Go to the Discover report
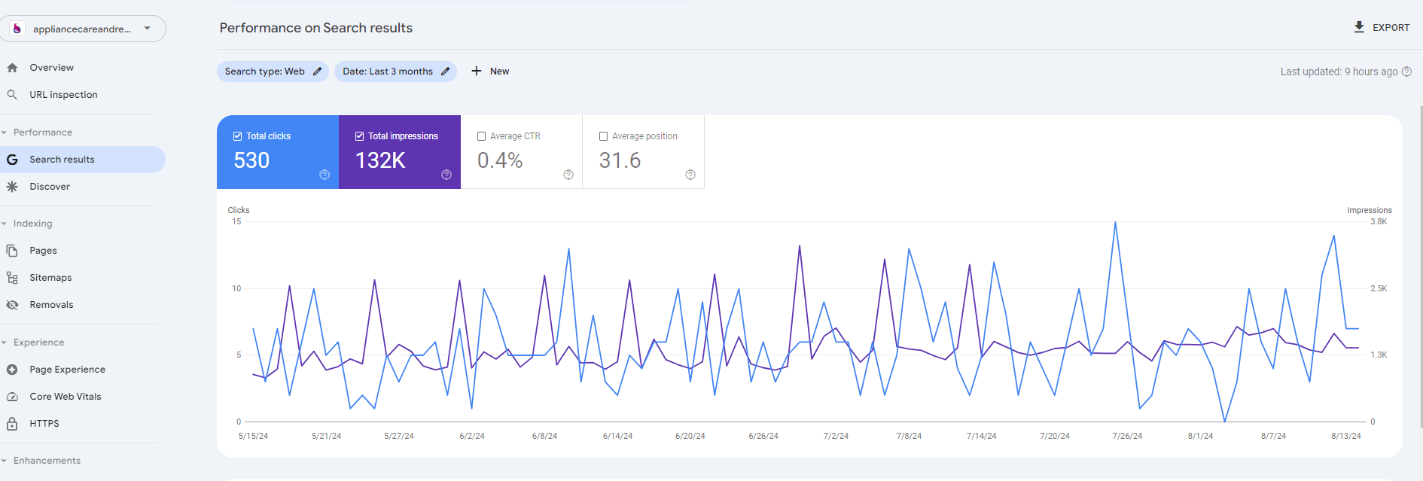The width and height of the screenshot is (1423, 481). (x=50, y=187)
